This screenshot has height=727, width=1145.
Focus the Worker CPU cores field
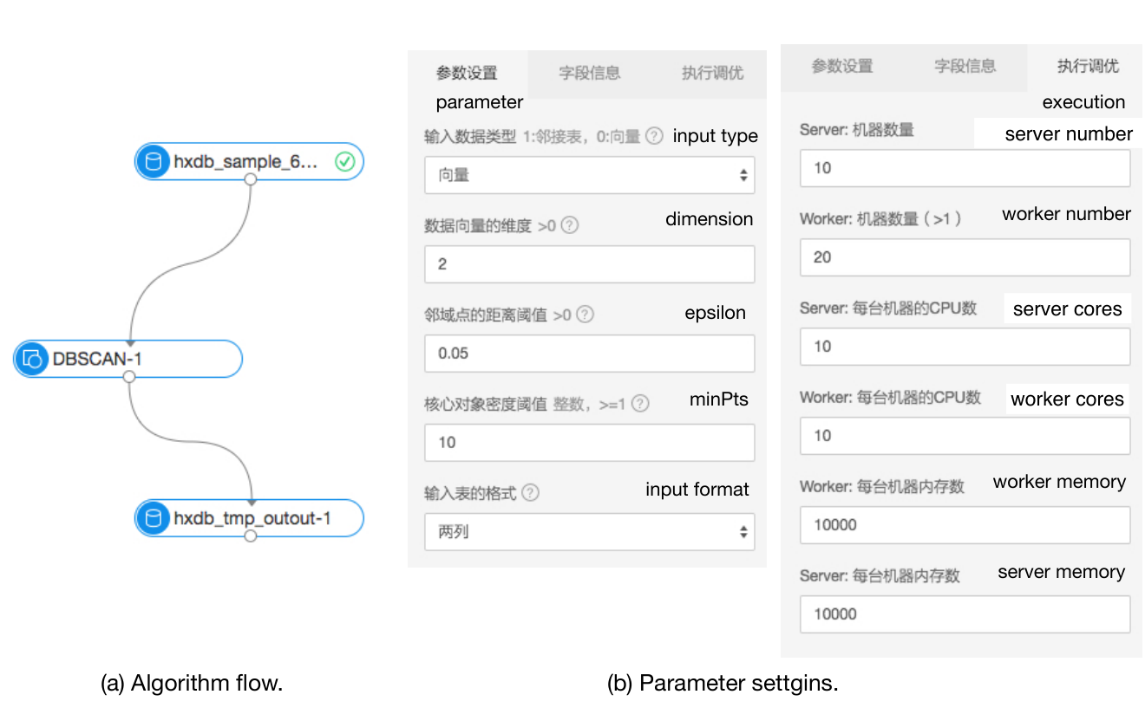point(965,436)
